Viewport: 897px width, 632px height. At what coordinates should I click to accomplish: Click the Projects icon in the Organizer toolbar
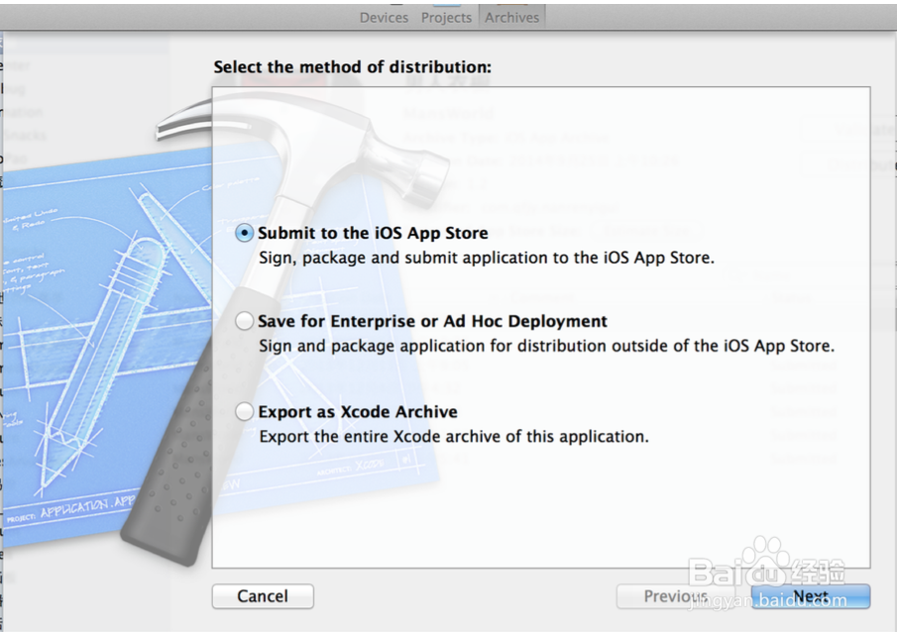pos(445,17)
